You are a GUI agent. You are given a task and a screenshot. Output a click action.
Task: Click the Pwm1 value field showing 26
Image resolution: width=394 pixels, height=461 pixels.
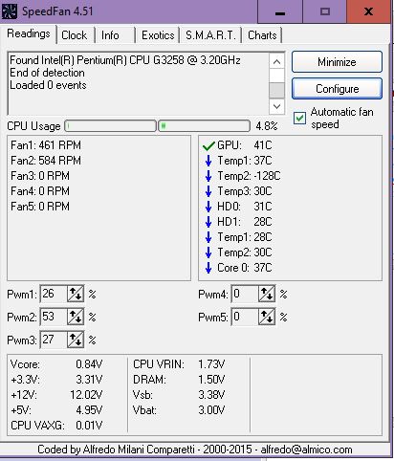pyautogui.click(x=54, y=294)
